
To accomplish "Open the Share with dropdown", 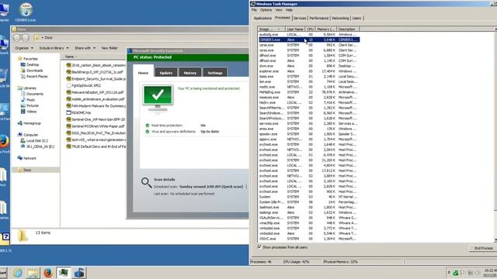I will pos(85,48).
